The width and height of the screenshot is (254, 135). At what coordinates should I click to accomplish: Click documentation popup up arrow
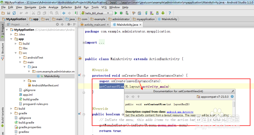coord(138,97)
